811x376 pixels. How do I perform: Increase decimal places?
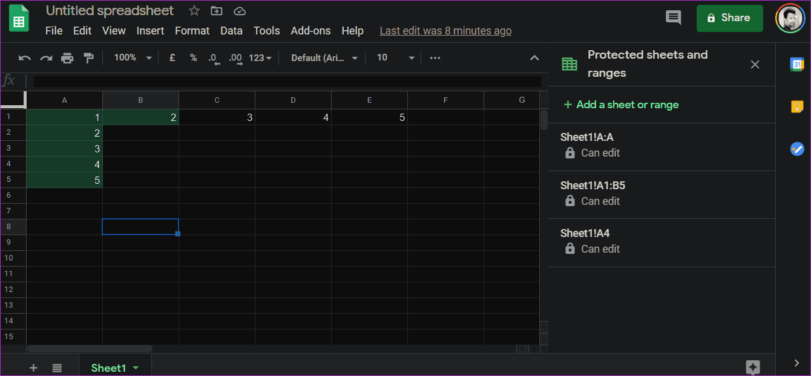[x=235, y=58]
